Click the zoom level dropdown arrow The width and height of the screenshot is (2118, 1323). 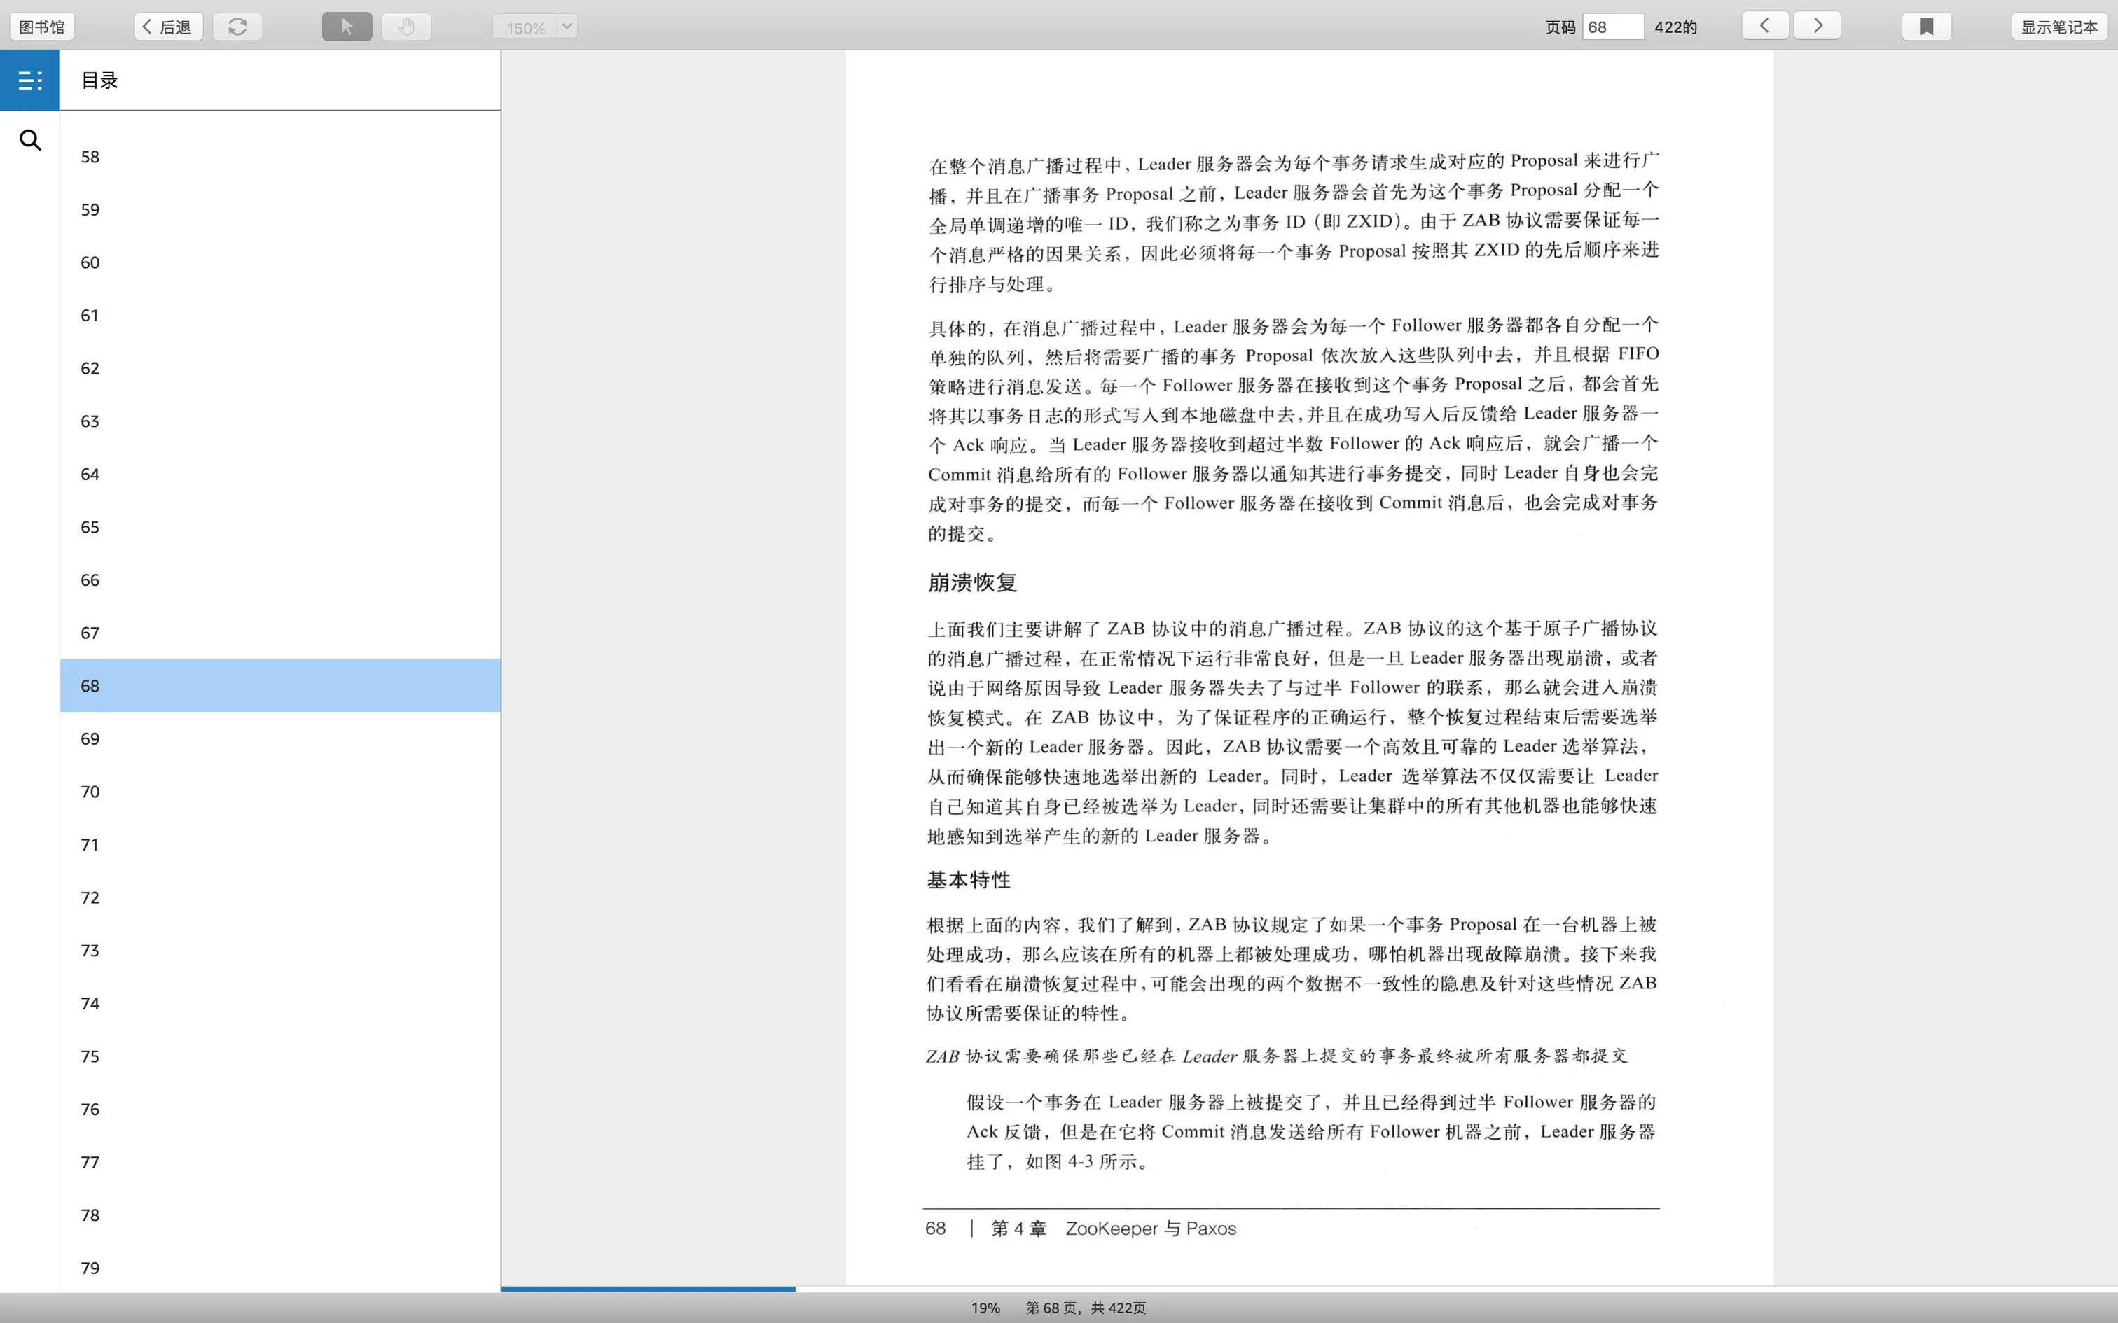567,27
